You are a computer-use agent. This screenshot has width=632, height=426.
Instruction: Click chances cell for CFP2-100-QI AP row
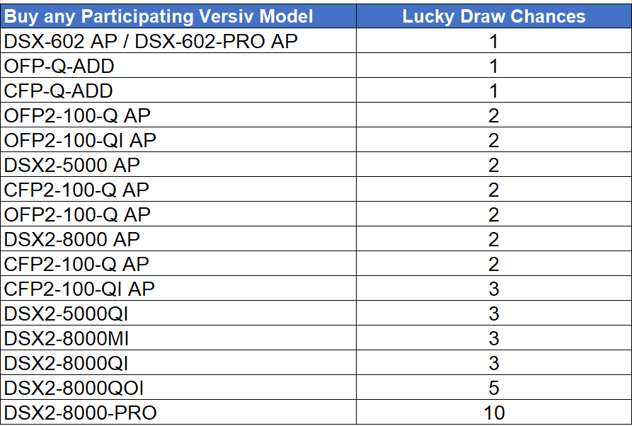(x=494, y=288)
